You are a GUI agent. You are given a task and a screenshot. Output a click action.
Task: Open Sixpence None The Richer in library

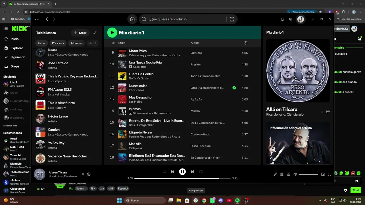(67, 158)
